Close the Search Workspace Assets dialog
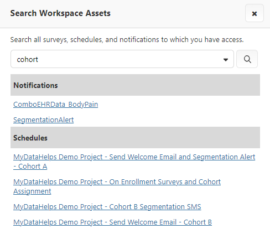 pos(255,13)
